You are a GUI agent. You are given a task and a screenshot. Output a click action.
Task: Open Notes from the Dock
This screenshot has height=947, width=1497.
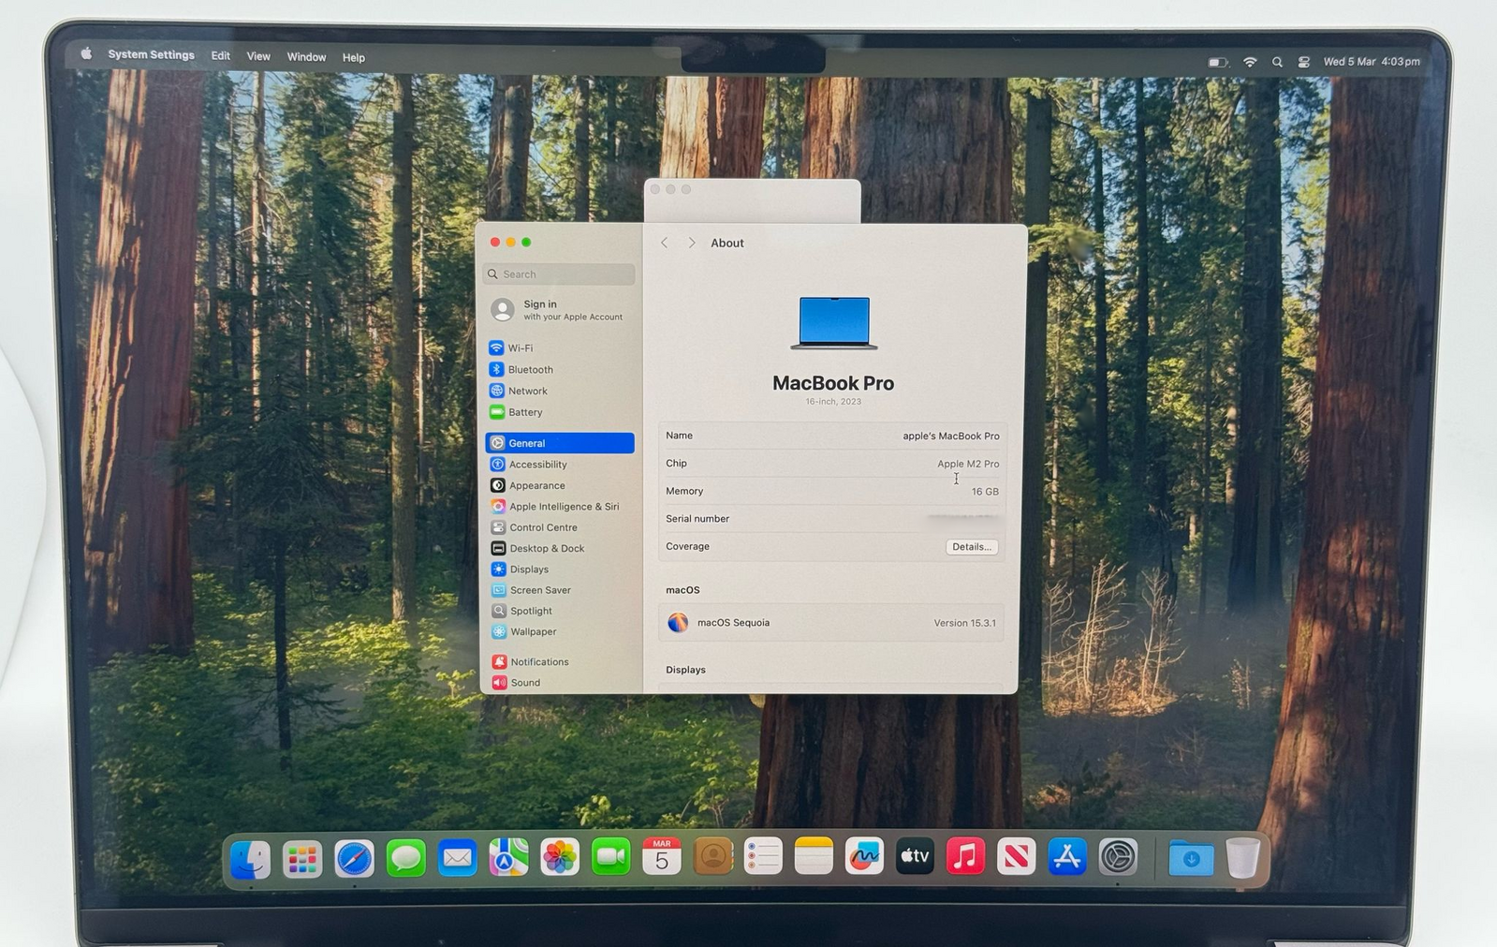(814, 856)
